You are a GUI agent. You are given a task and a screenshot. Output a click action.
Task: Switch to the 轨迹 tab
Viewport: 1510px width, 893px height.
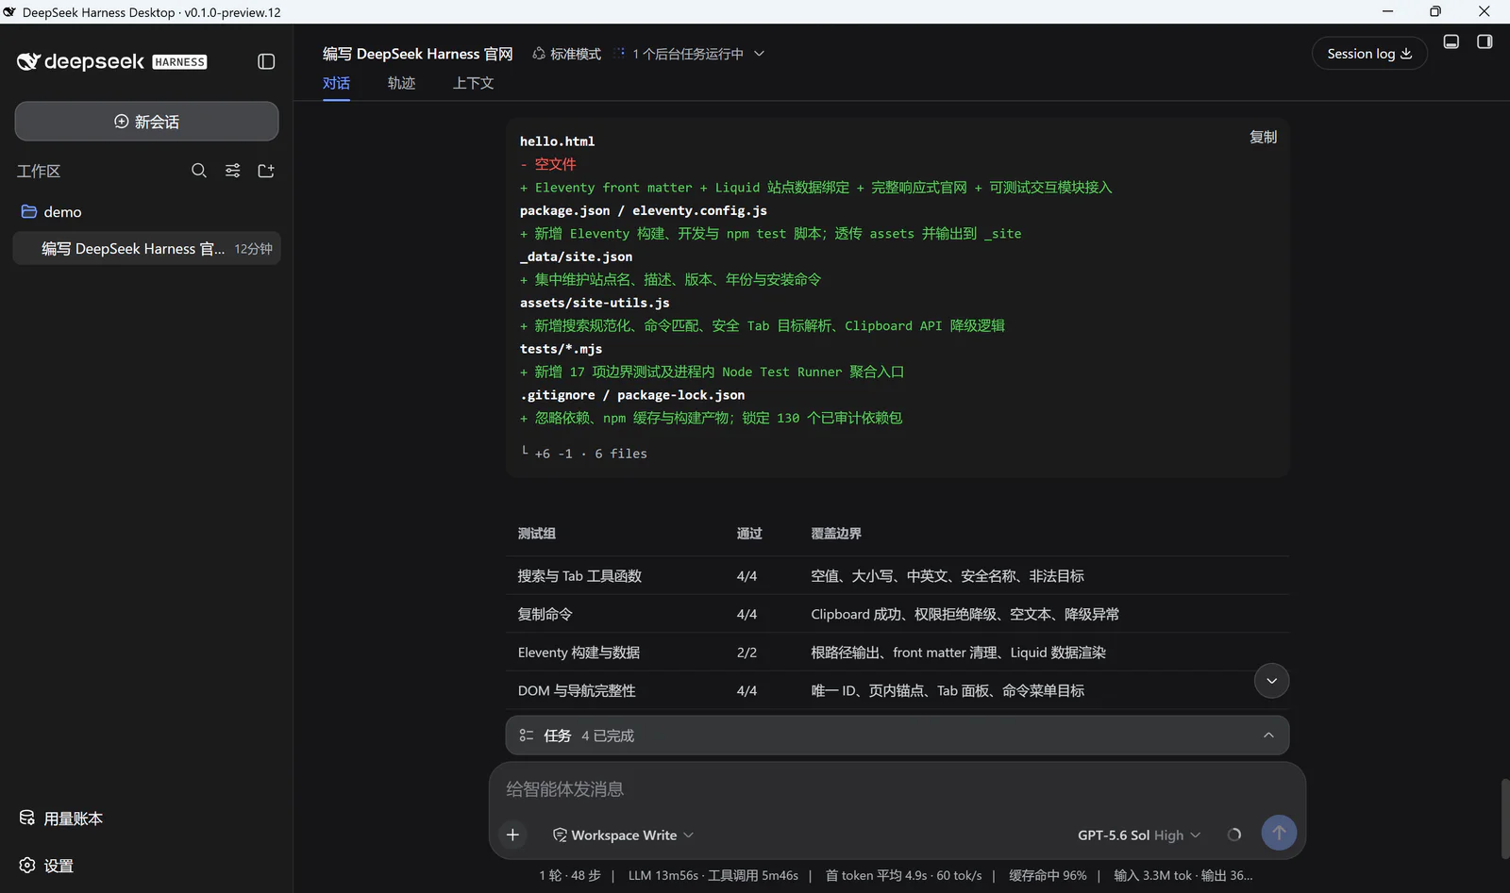point(401,83)
